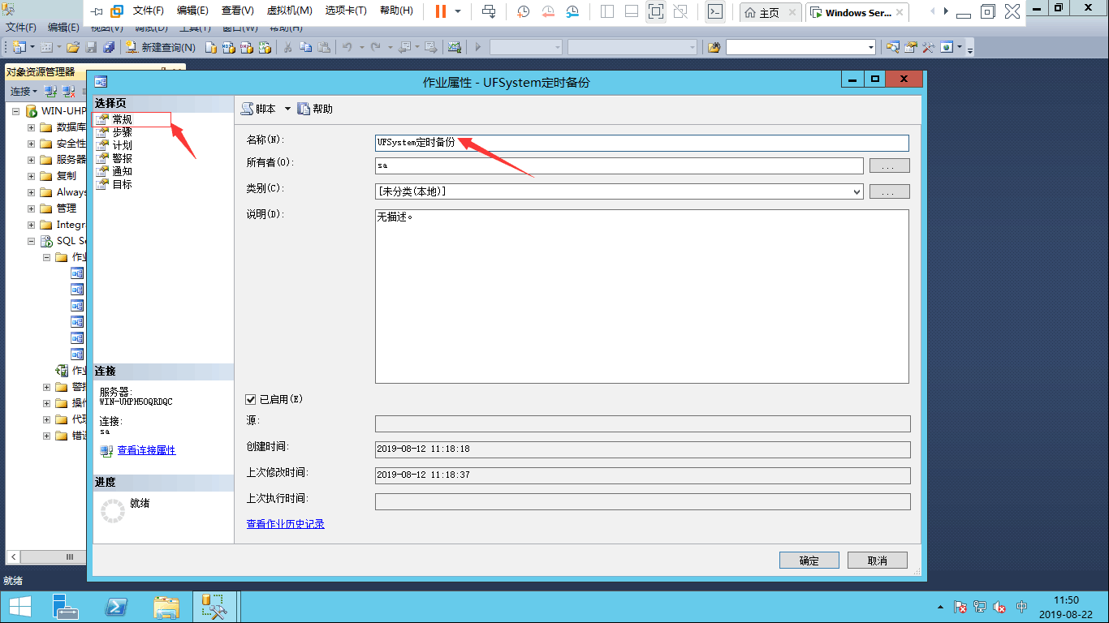Click the Find in Files icon beside search box
The width and height of the screenshot is (1109, 623).
[x=714, y=47]
